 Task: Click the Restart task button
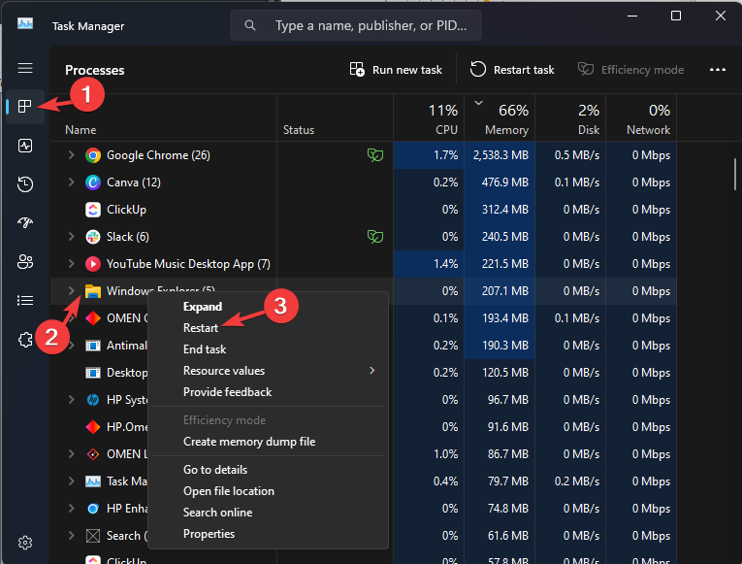tap(512, 70)
